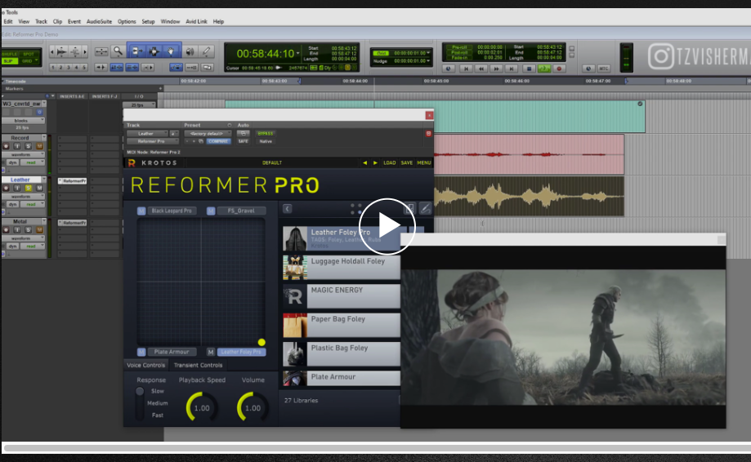Open 25 fps I/O dropdown
The image size is (751, 462).
pyautogui.click(x=140, y=104)
